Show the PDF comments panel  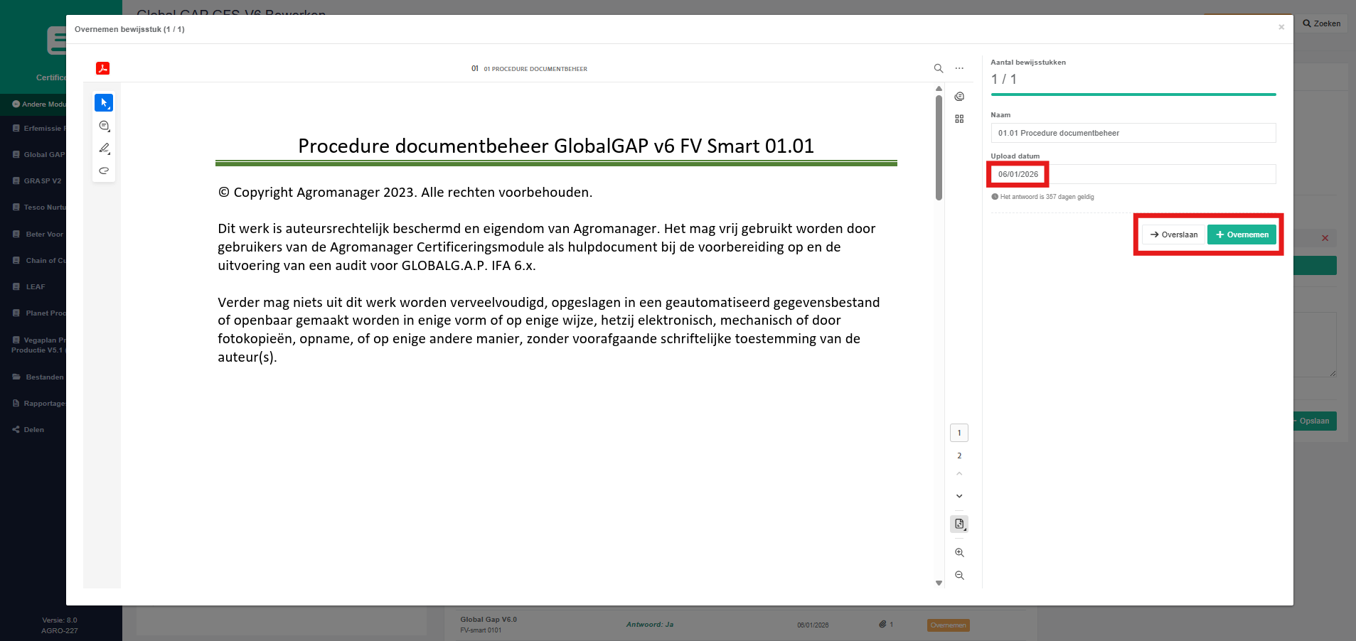959,97
